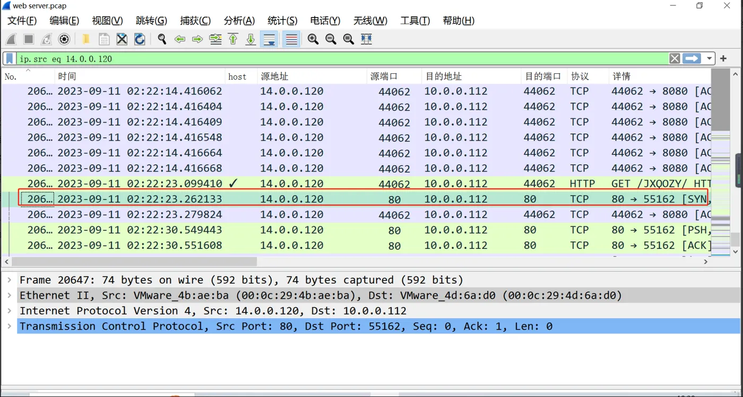Click the colored packet minimap strip
Viewport: 743px width, 397px height.
click(720, 162)
